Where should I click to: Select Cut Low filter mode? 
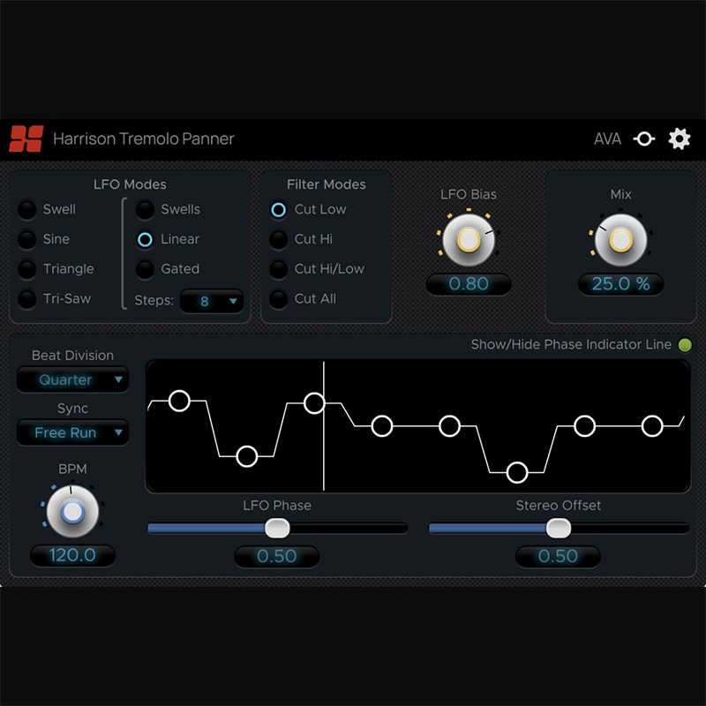click(278, 210)
